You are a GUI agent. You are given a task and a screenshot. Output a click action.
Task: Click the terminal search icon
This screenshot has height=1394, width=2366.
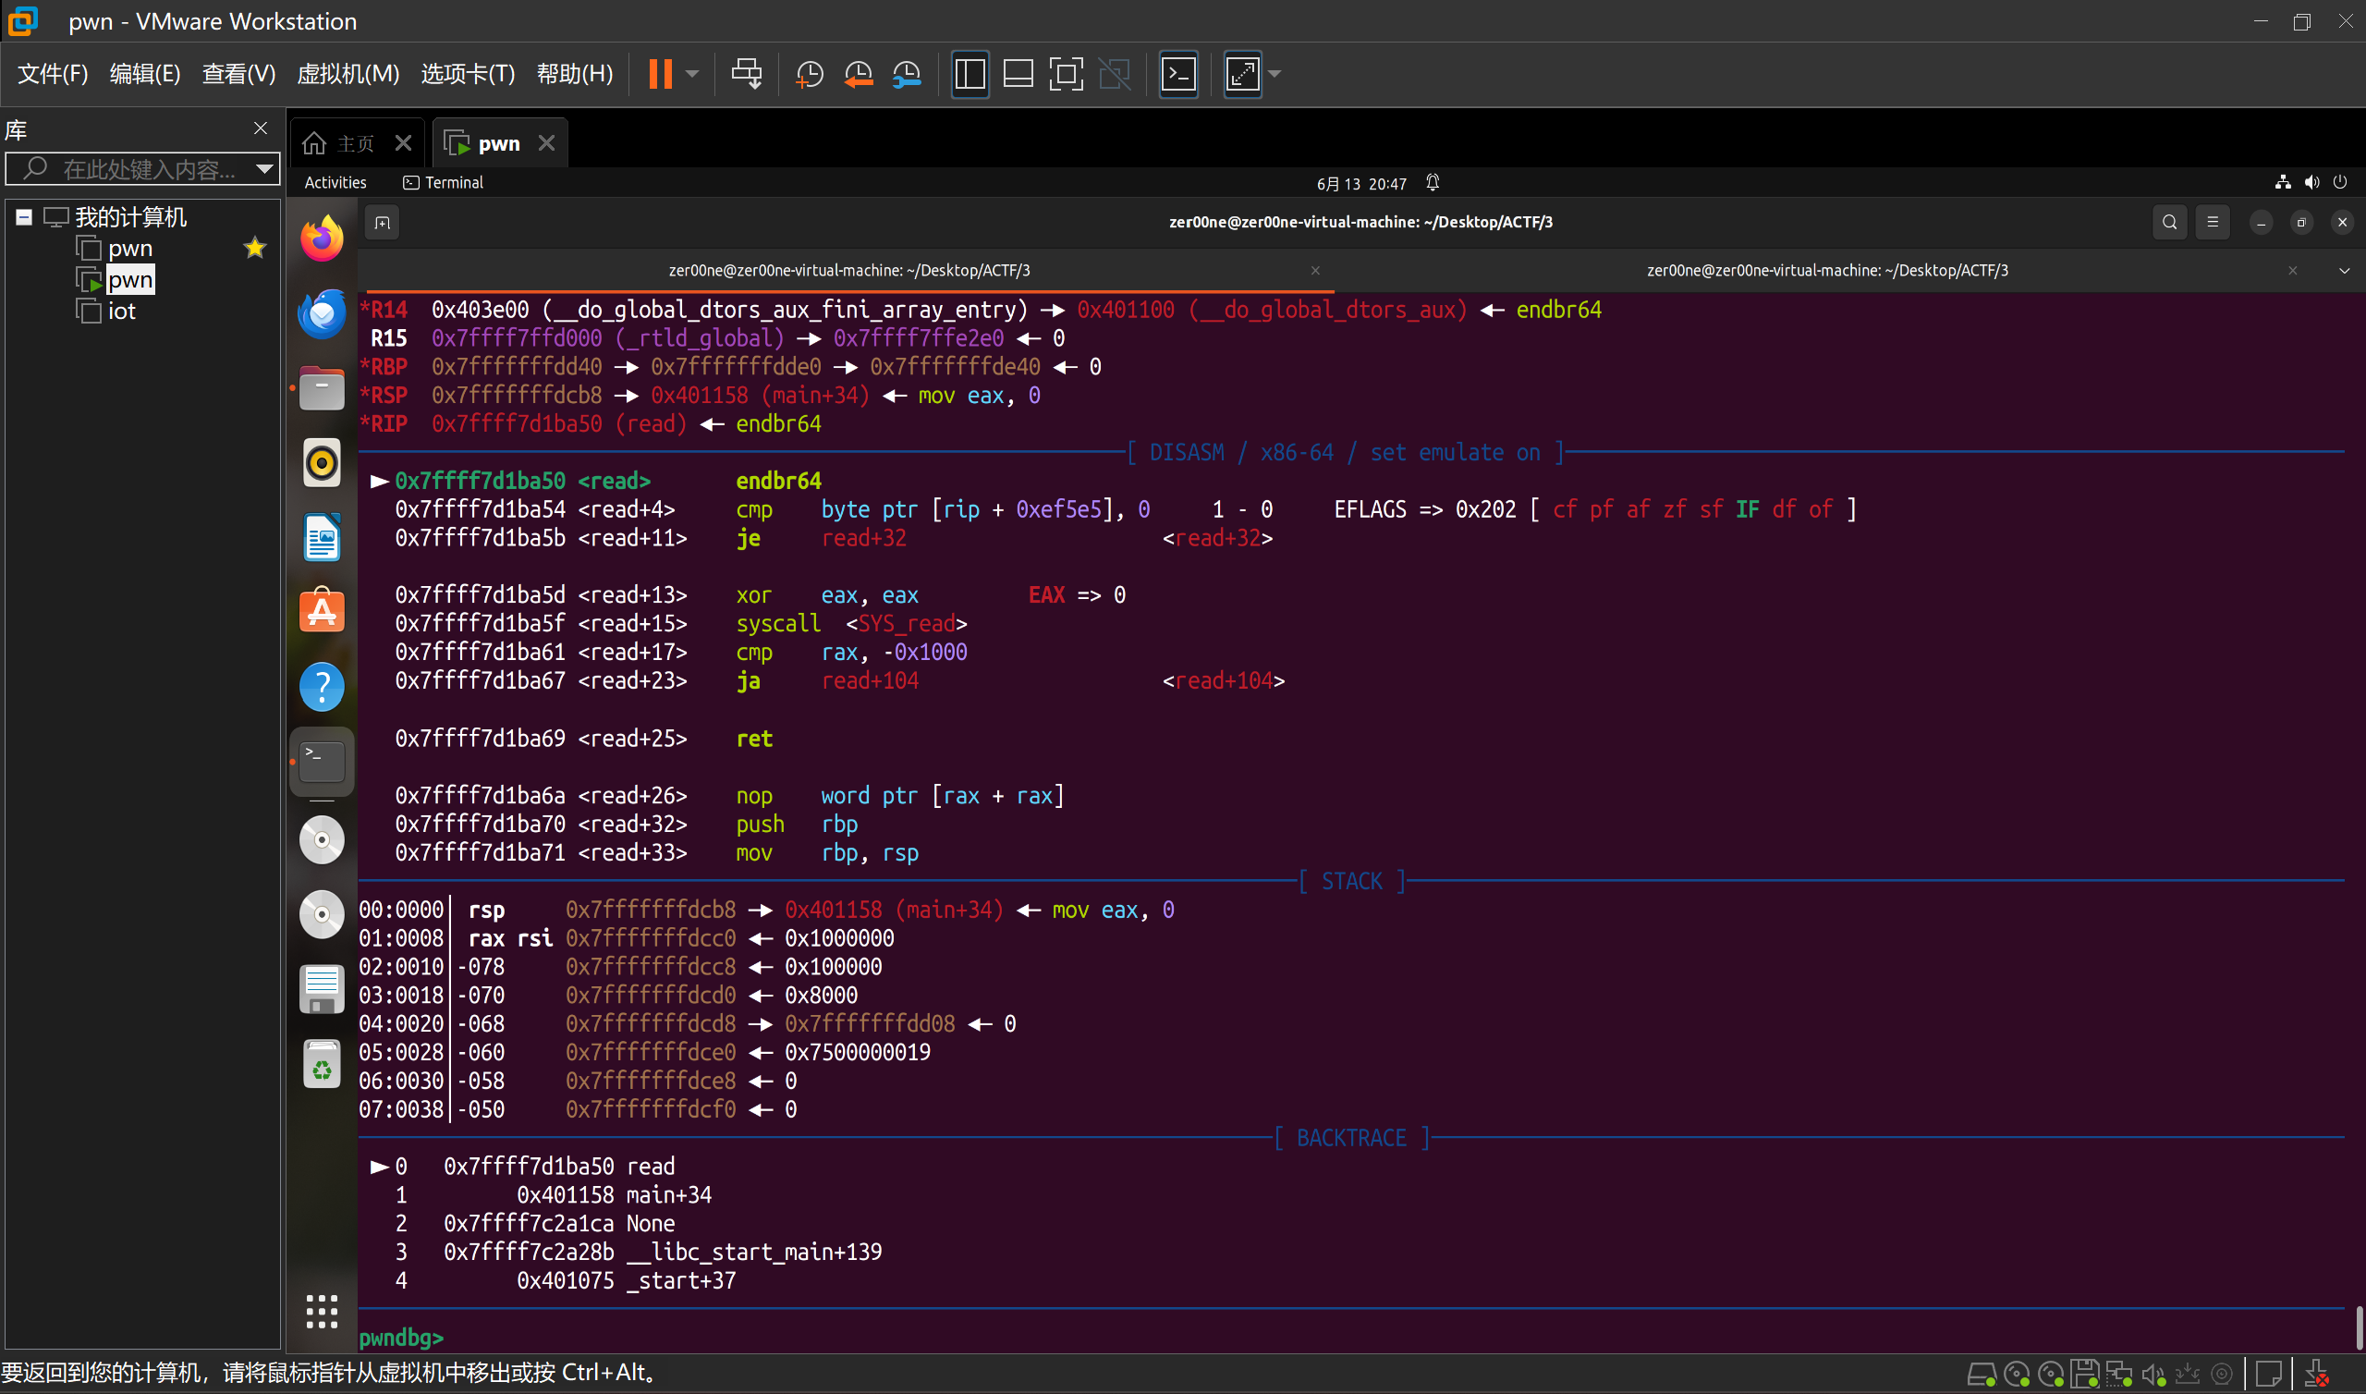(x=2170, y=223)
